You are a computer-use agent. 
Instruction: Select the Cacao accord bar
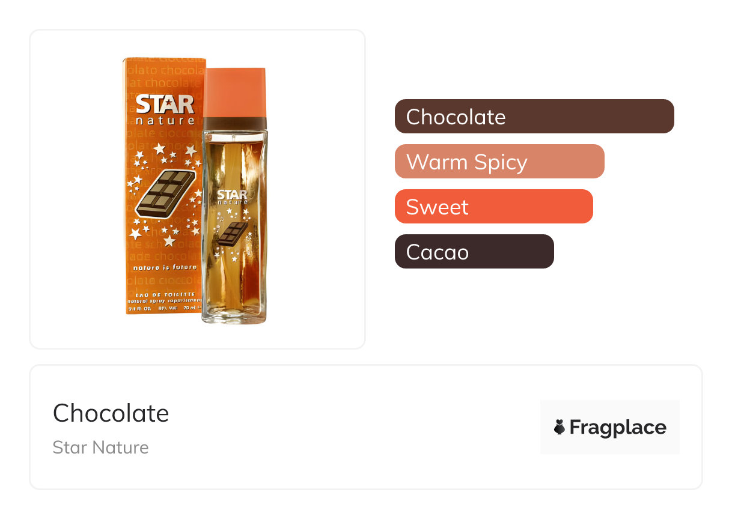pyautogui.click(x=474, y=252)
